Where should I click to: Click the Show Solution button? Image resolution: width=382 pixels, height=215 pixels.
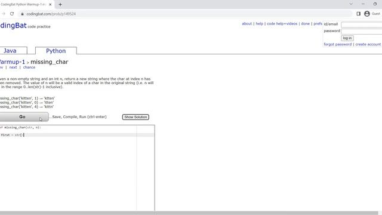coord(135,117)
